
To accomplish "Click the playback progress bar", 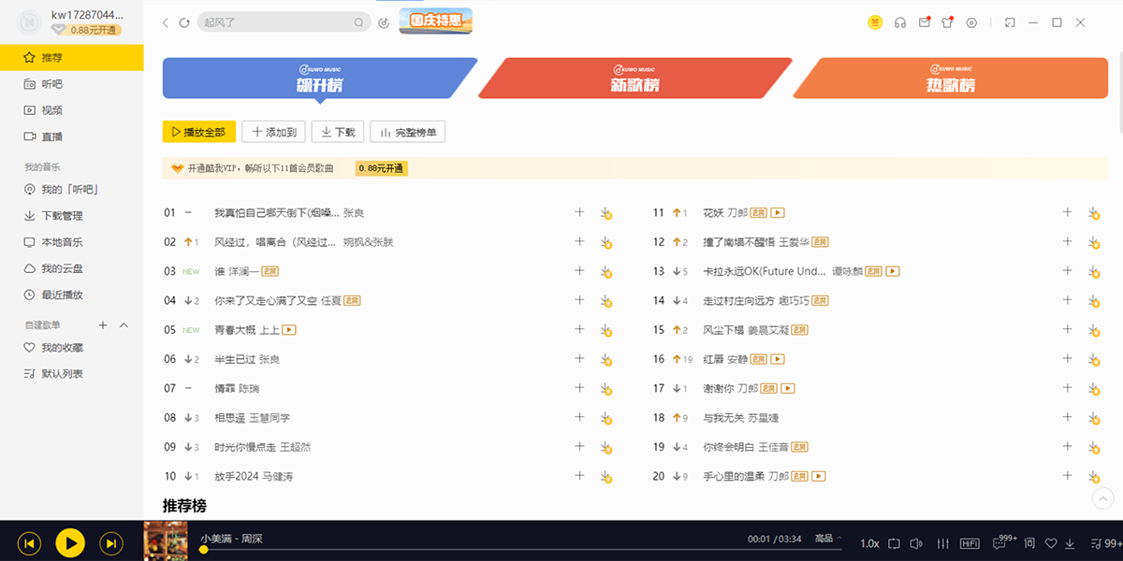I will pyautogui.click(x=468, y=550).
